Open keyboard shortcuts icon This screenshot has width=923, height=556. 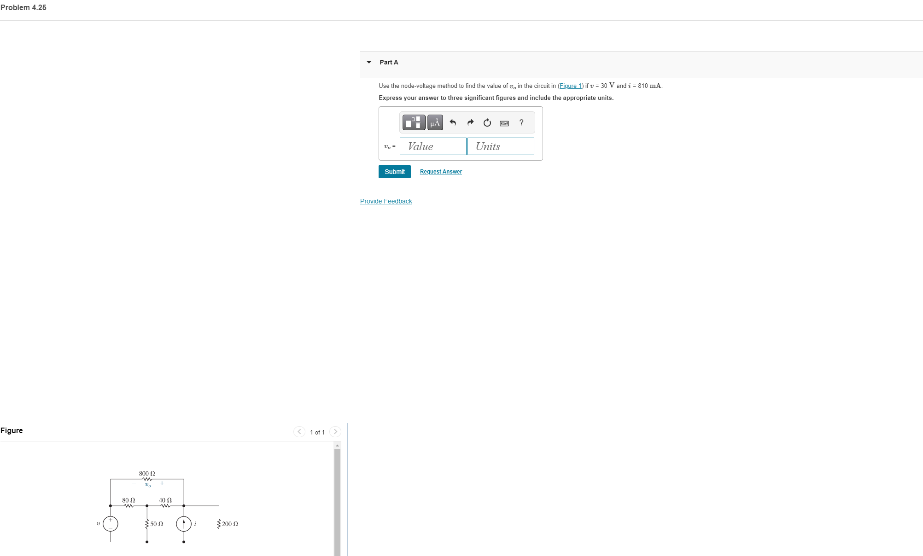pos(504,123)
